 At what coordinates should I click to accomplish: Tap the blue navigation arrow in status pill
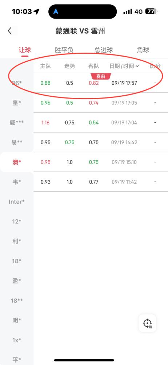tap(56, 11)
